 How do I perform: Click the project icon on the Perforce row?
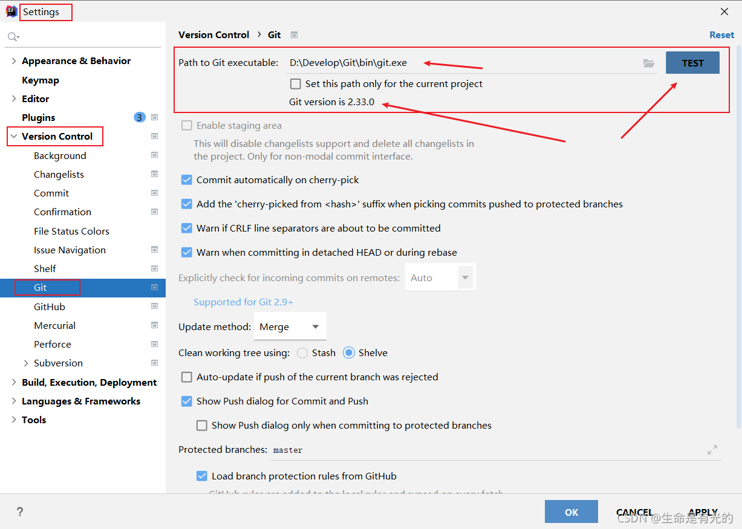(x=155, y=344)
